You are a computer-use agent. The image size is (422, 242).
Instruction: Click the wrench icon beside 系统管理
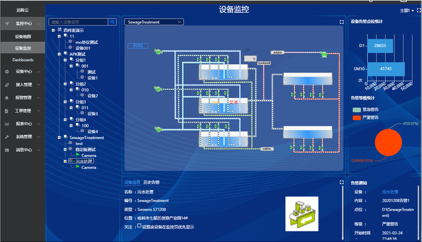(7, 137)
